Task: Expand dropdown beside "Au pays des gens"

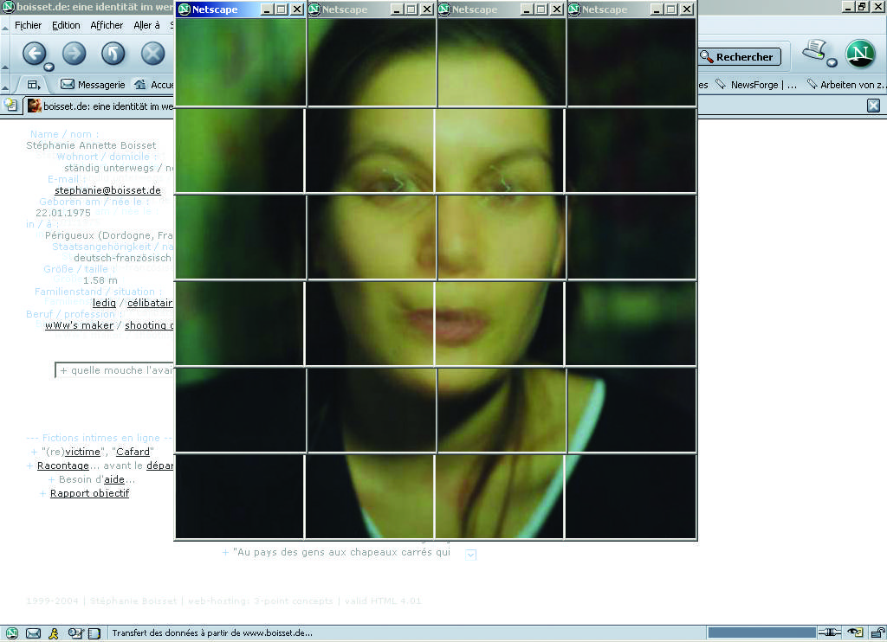Action: pyautogui.click(x=471, y=555)
